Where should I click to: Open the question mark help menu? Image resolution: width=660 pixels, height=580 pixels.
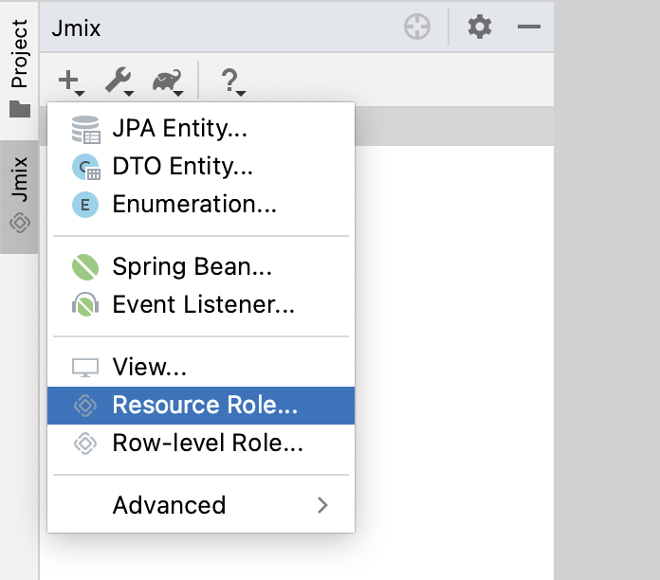click(231, 82)
